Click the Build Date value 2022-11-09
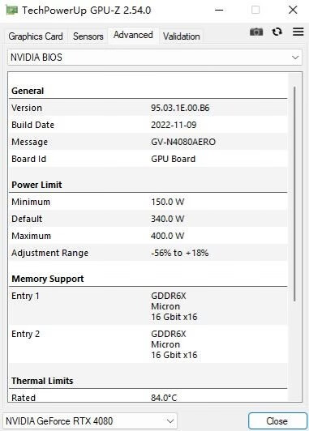Viewport: 309px width, 431px height. pyautogui.click(x=174, y=125)
